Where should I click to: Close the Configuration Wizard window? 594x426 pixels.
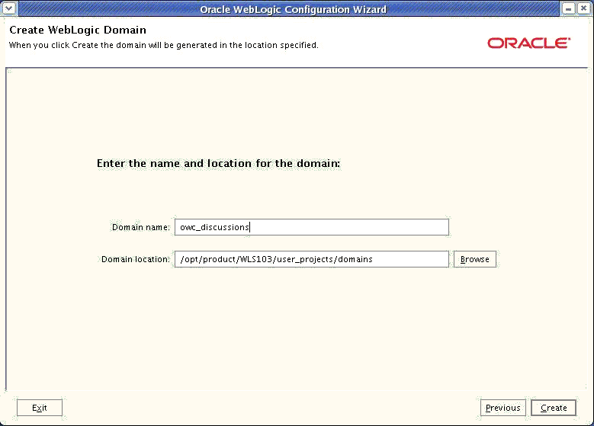(584, 8)
